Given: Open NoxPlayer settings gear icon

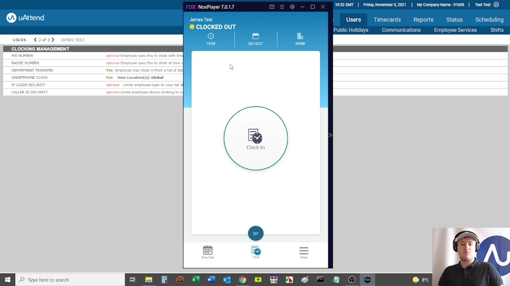Looking at the screenshot, I should (x=292, y=7).
